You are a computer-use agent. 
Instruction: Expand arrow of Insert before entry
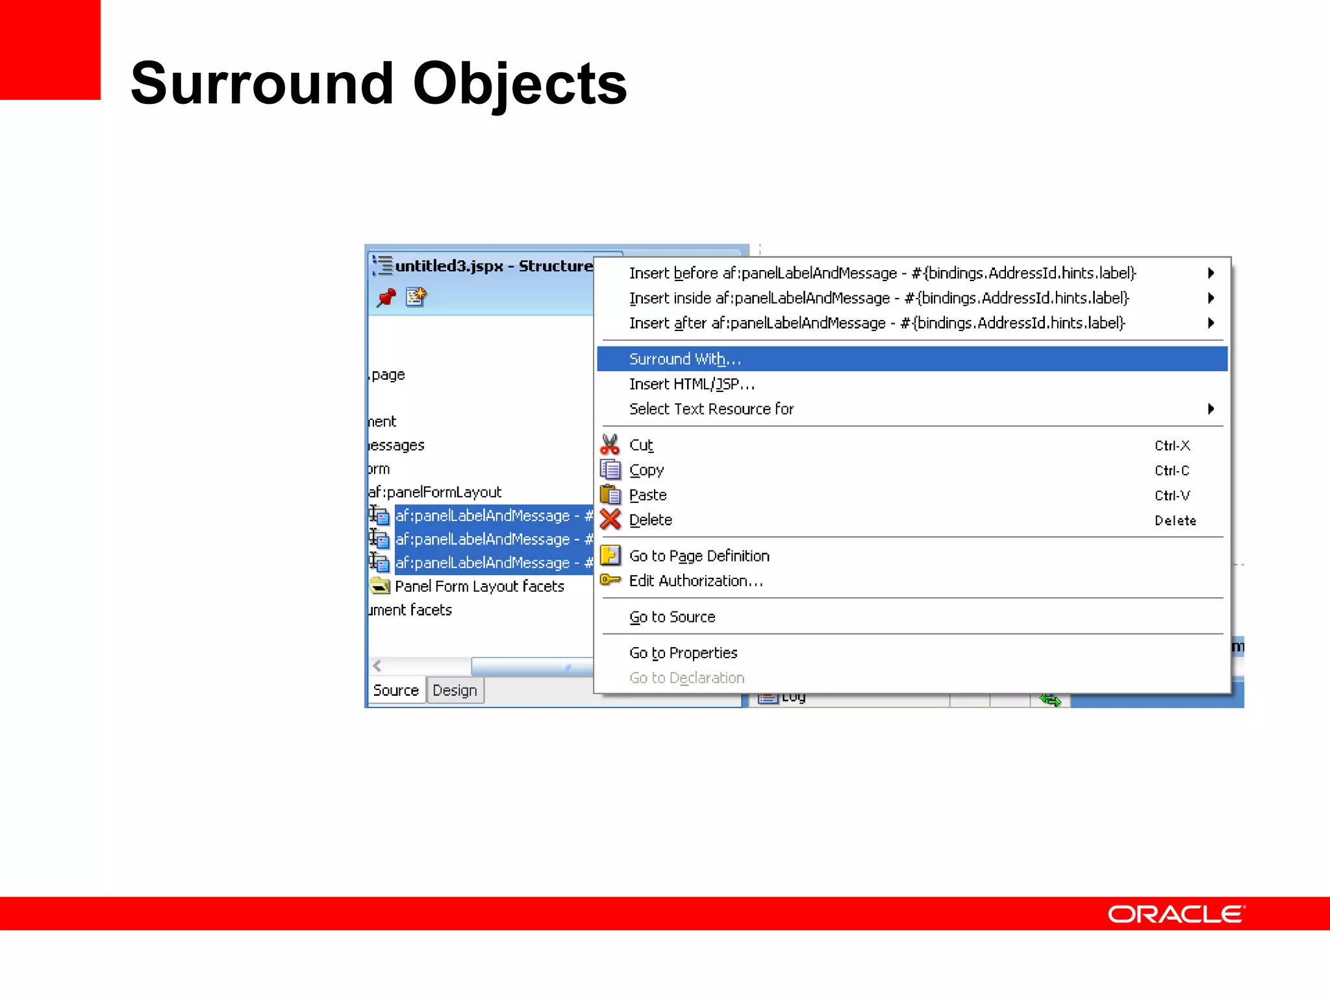[1211, 273]
